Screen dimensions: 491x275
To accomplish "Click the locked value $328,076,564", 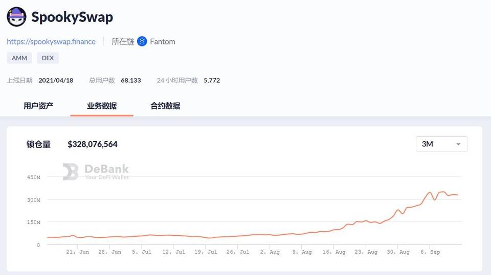I will (x=93, y=144).
